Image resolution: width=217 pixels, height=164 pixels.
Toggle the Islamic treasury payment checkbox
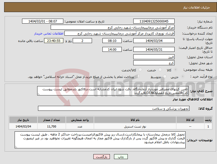tap(138, 76)
